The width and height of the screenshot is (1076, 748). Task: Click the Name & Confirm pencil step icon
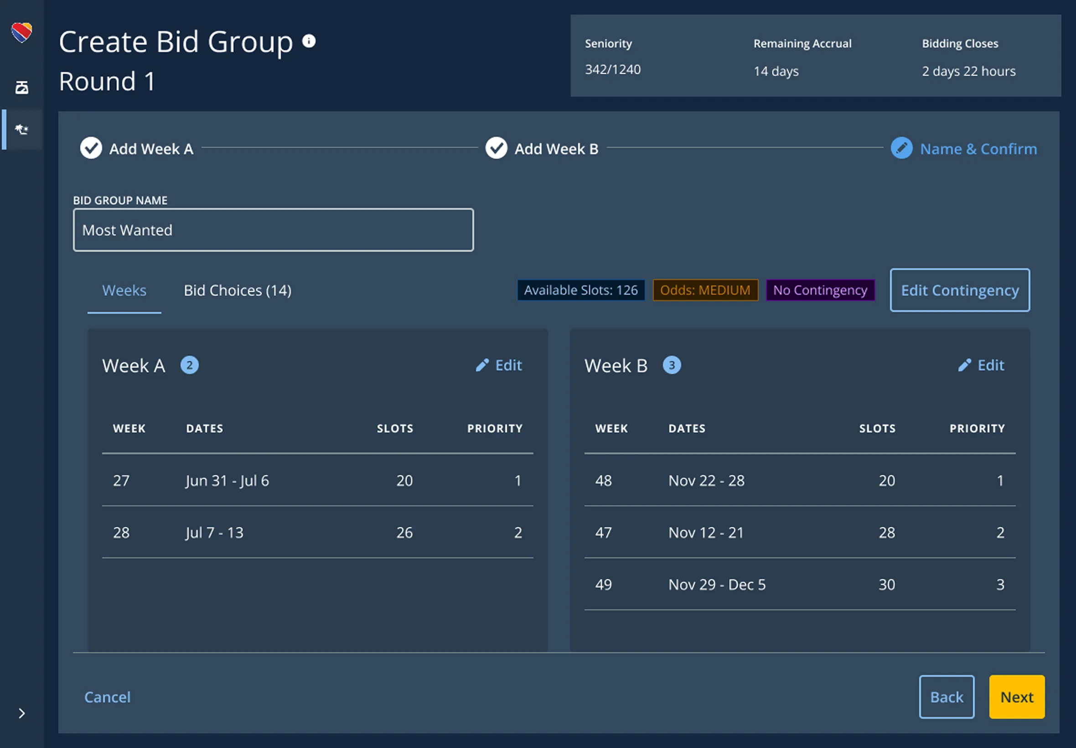(901, 148)
